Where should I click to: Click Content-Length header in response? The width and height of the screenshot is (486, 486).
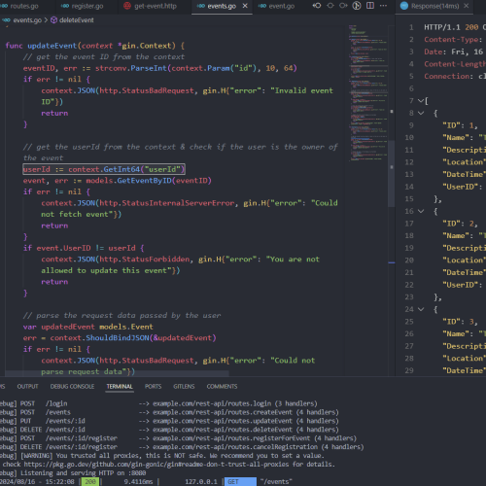click(x=455, y=64)
